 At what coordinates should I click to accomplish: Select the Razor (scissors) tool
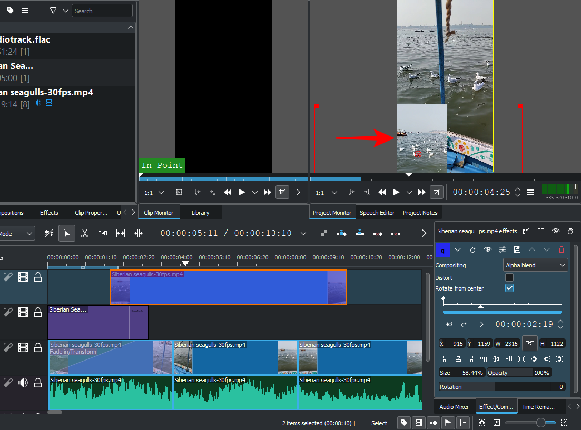[x=84, y=233]
